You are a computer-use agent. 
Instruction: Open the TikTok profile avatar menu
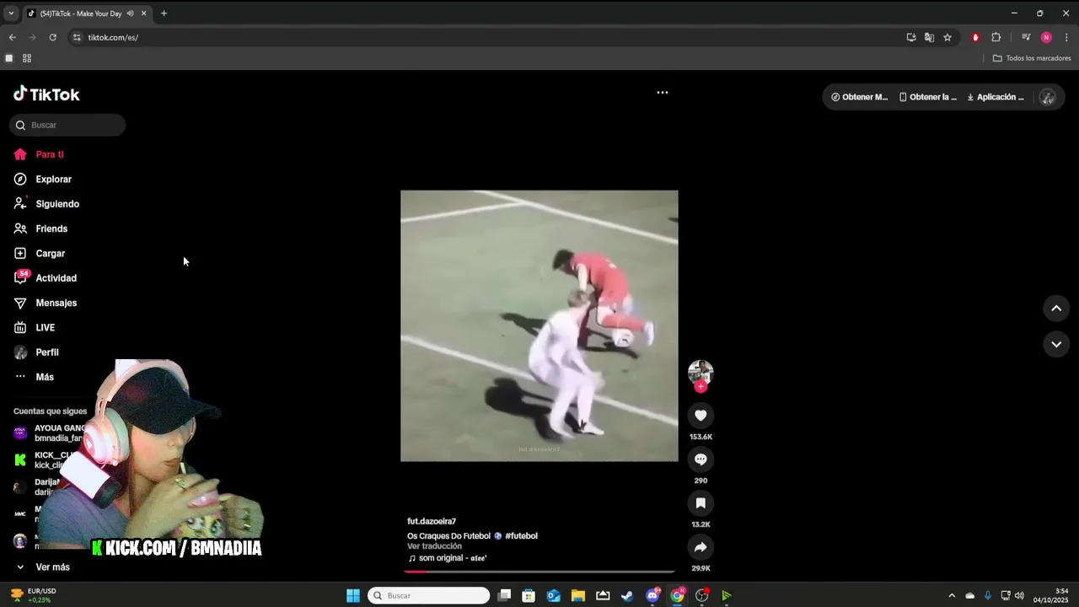pos(1048,97)
